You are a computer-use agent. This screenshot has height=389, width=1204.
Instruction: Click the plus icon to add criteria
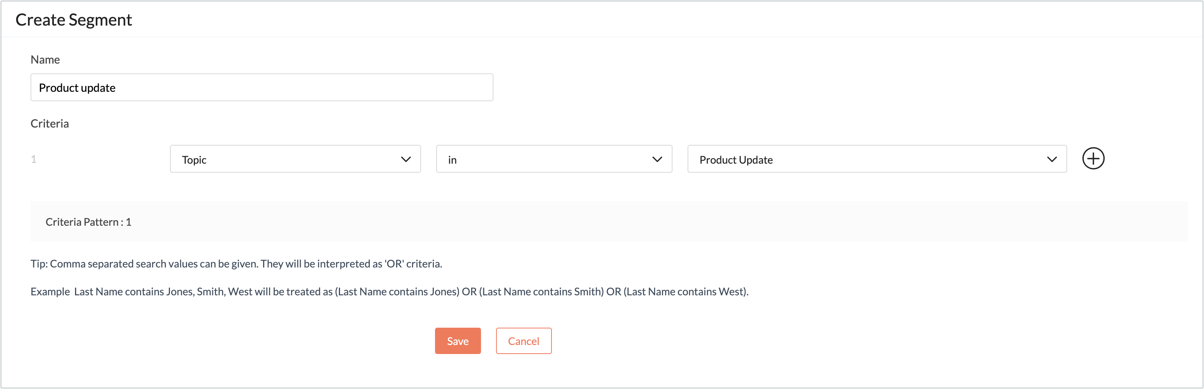pyautogui.click(x=1093, y=159)
